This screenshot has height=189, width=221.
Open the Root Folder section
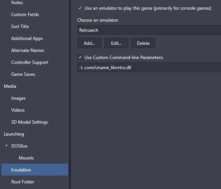pyautogui.click(x=23, y=182)
